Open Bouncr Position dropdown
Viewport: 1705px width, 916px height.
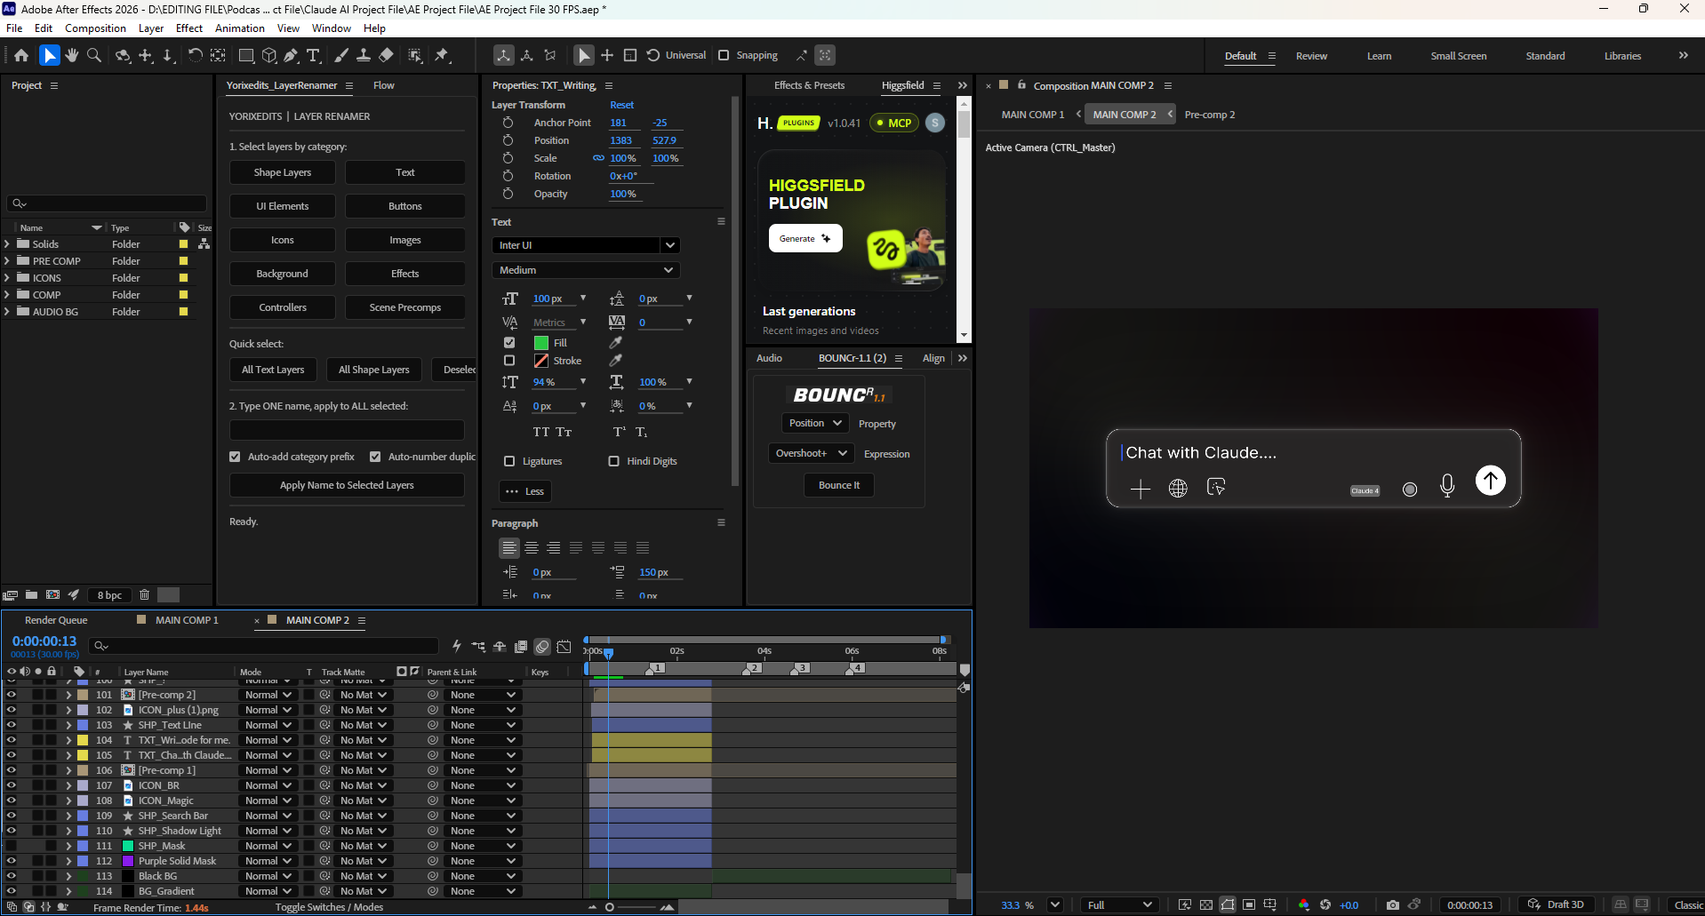coord(814,423)
